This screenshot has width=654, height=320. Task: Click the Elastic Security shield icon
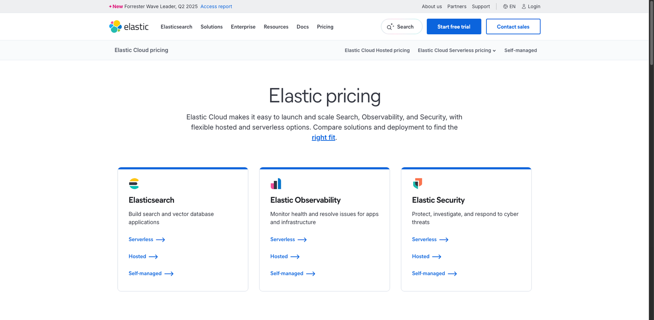[417, 184]
